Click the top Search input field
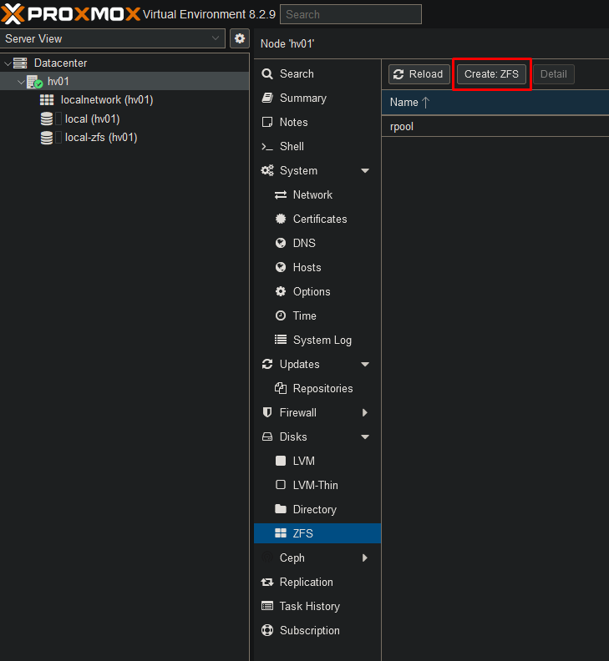Image resolution: width=609 pixels, height=661 pixels. [351, 14]
